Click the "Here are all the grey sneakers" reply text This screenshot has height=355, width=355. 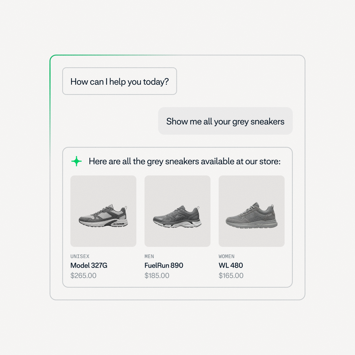tap(184, 161)
